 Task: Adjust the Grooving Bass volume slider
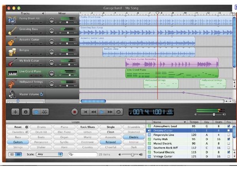pos(68,33)
